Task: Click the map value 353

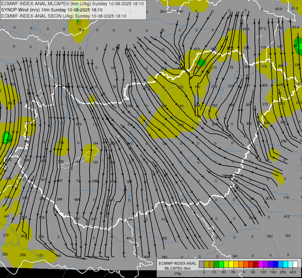Action: click(77, 219)
